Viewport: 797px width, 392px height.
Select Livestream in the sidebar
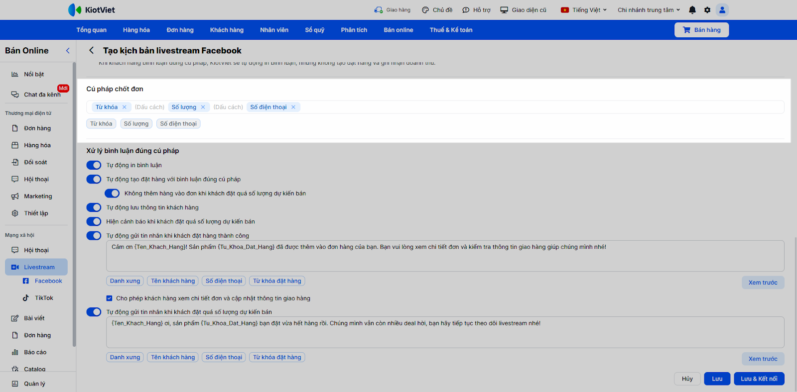[x=36, y=267]
